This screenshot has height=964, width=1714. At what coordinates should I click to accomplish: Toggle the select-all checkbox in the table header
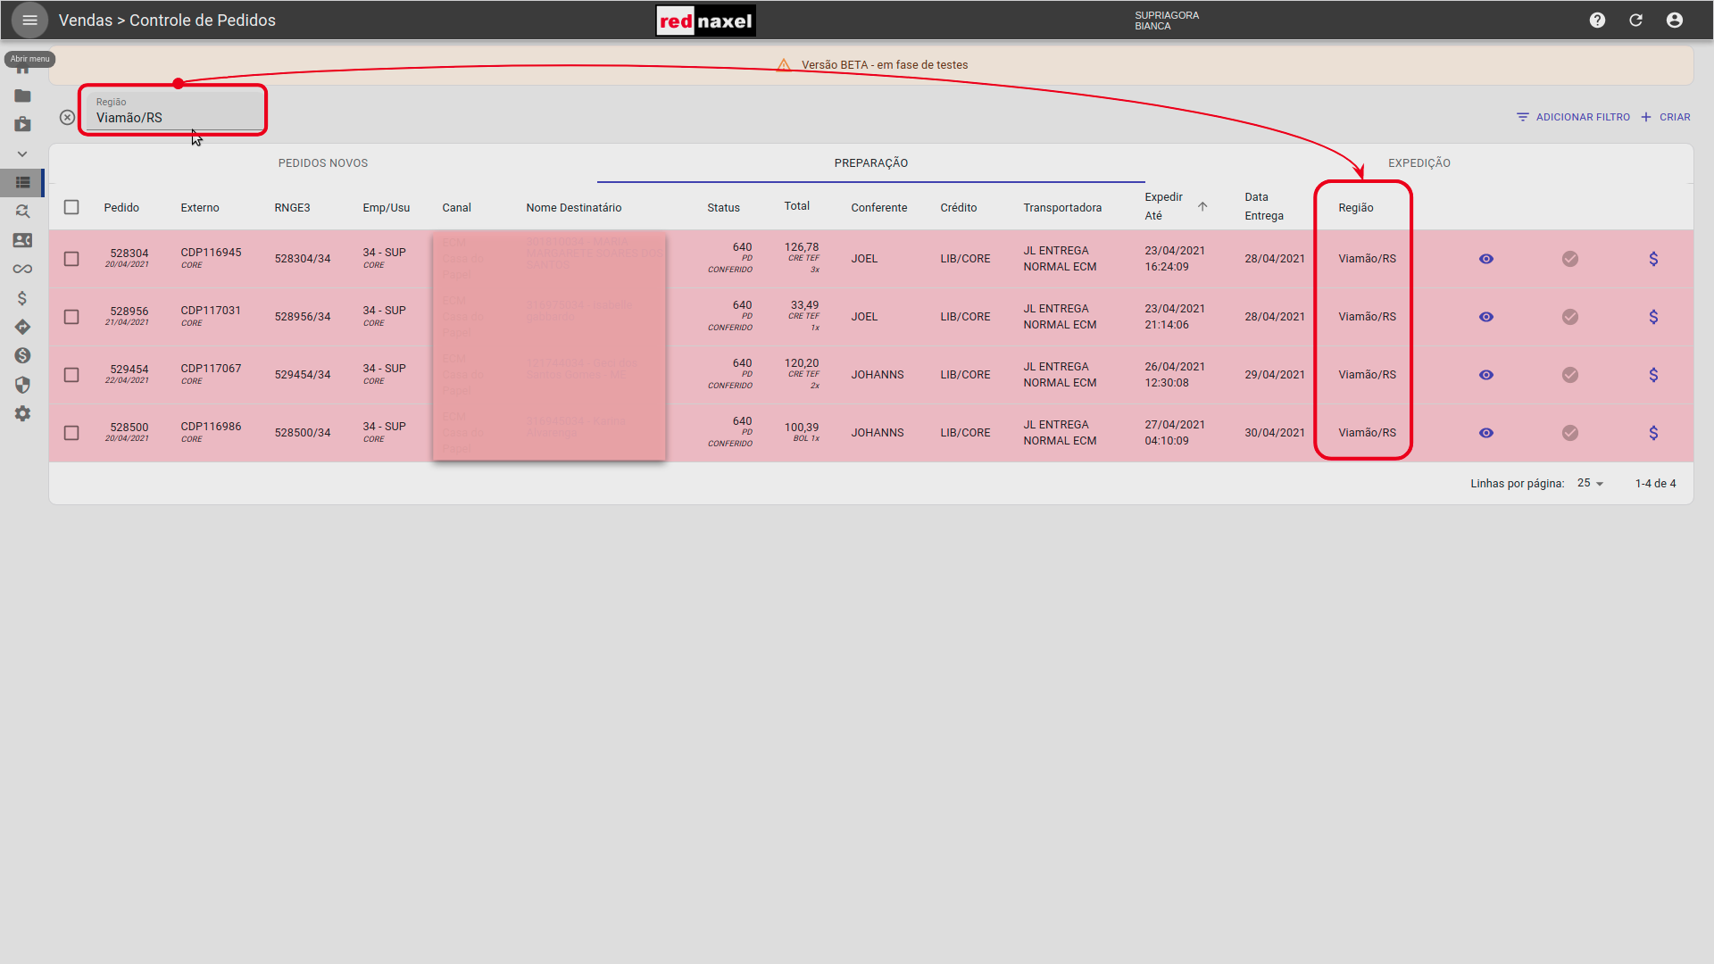pos(71,207)
